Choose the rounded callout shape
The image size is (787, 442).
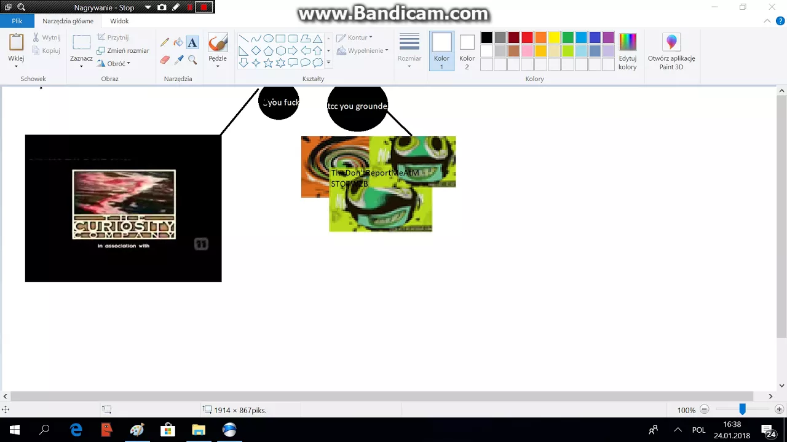tap(293, 63)
